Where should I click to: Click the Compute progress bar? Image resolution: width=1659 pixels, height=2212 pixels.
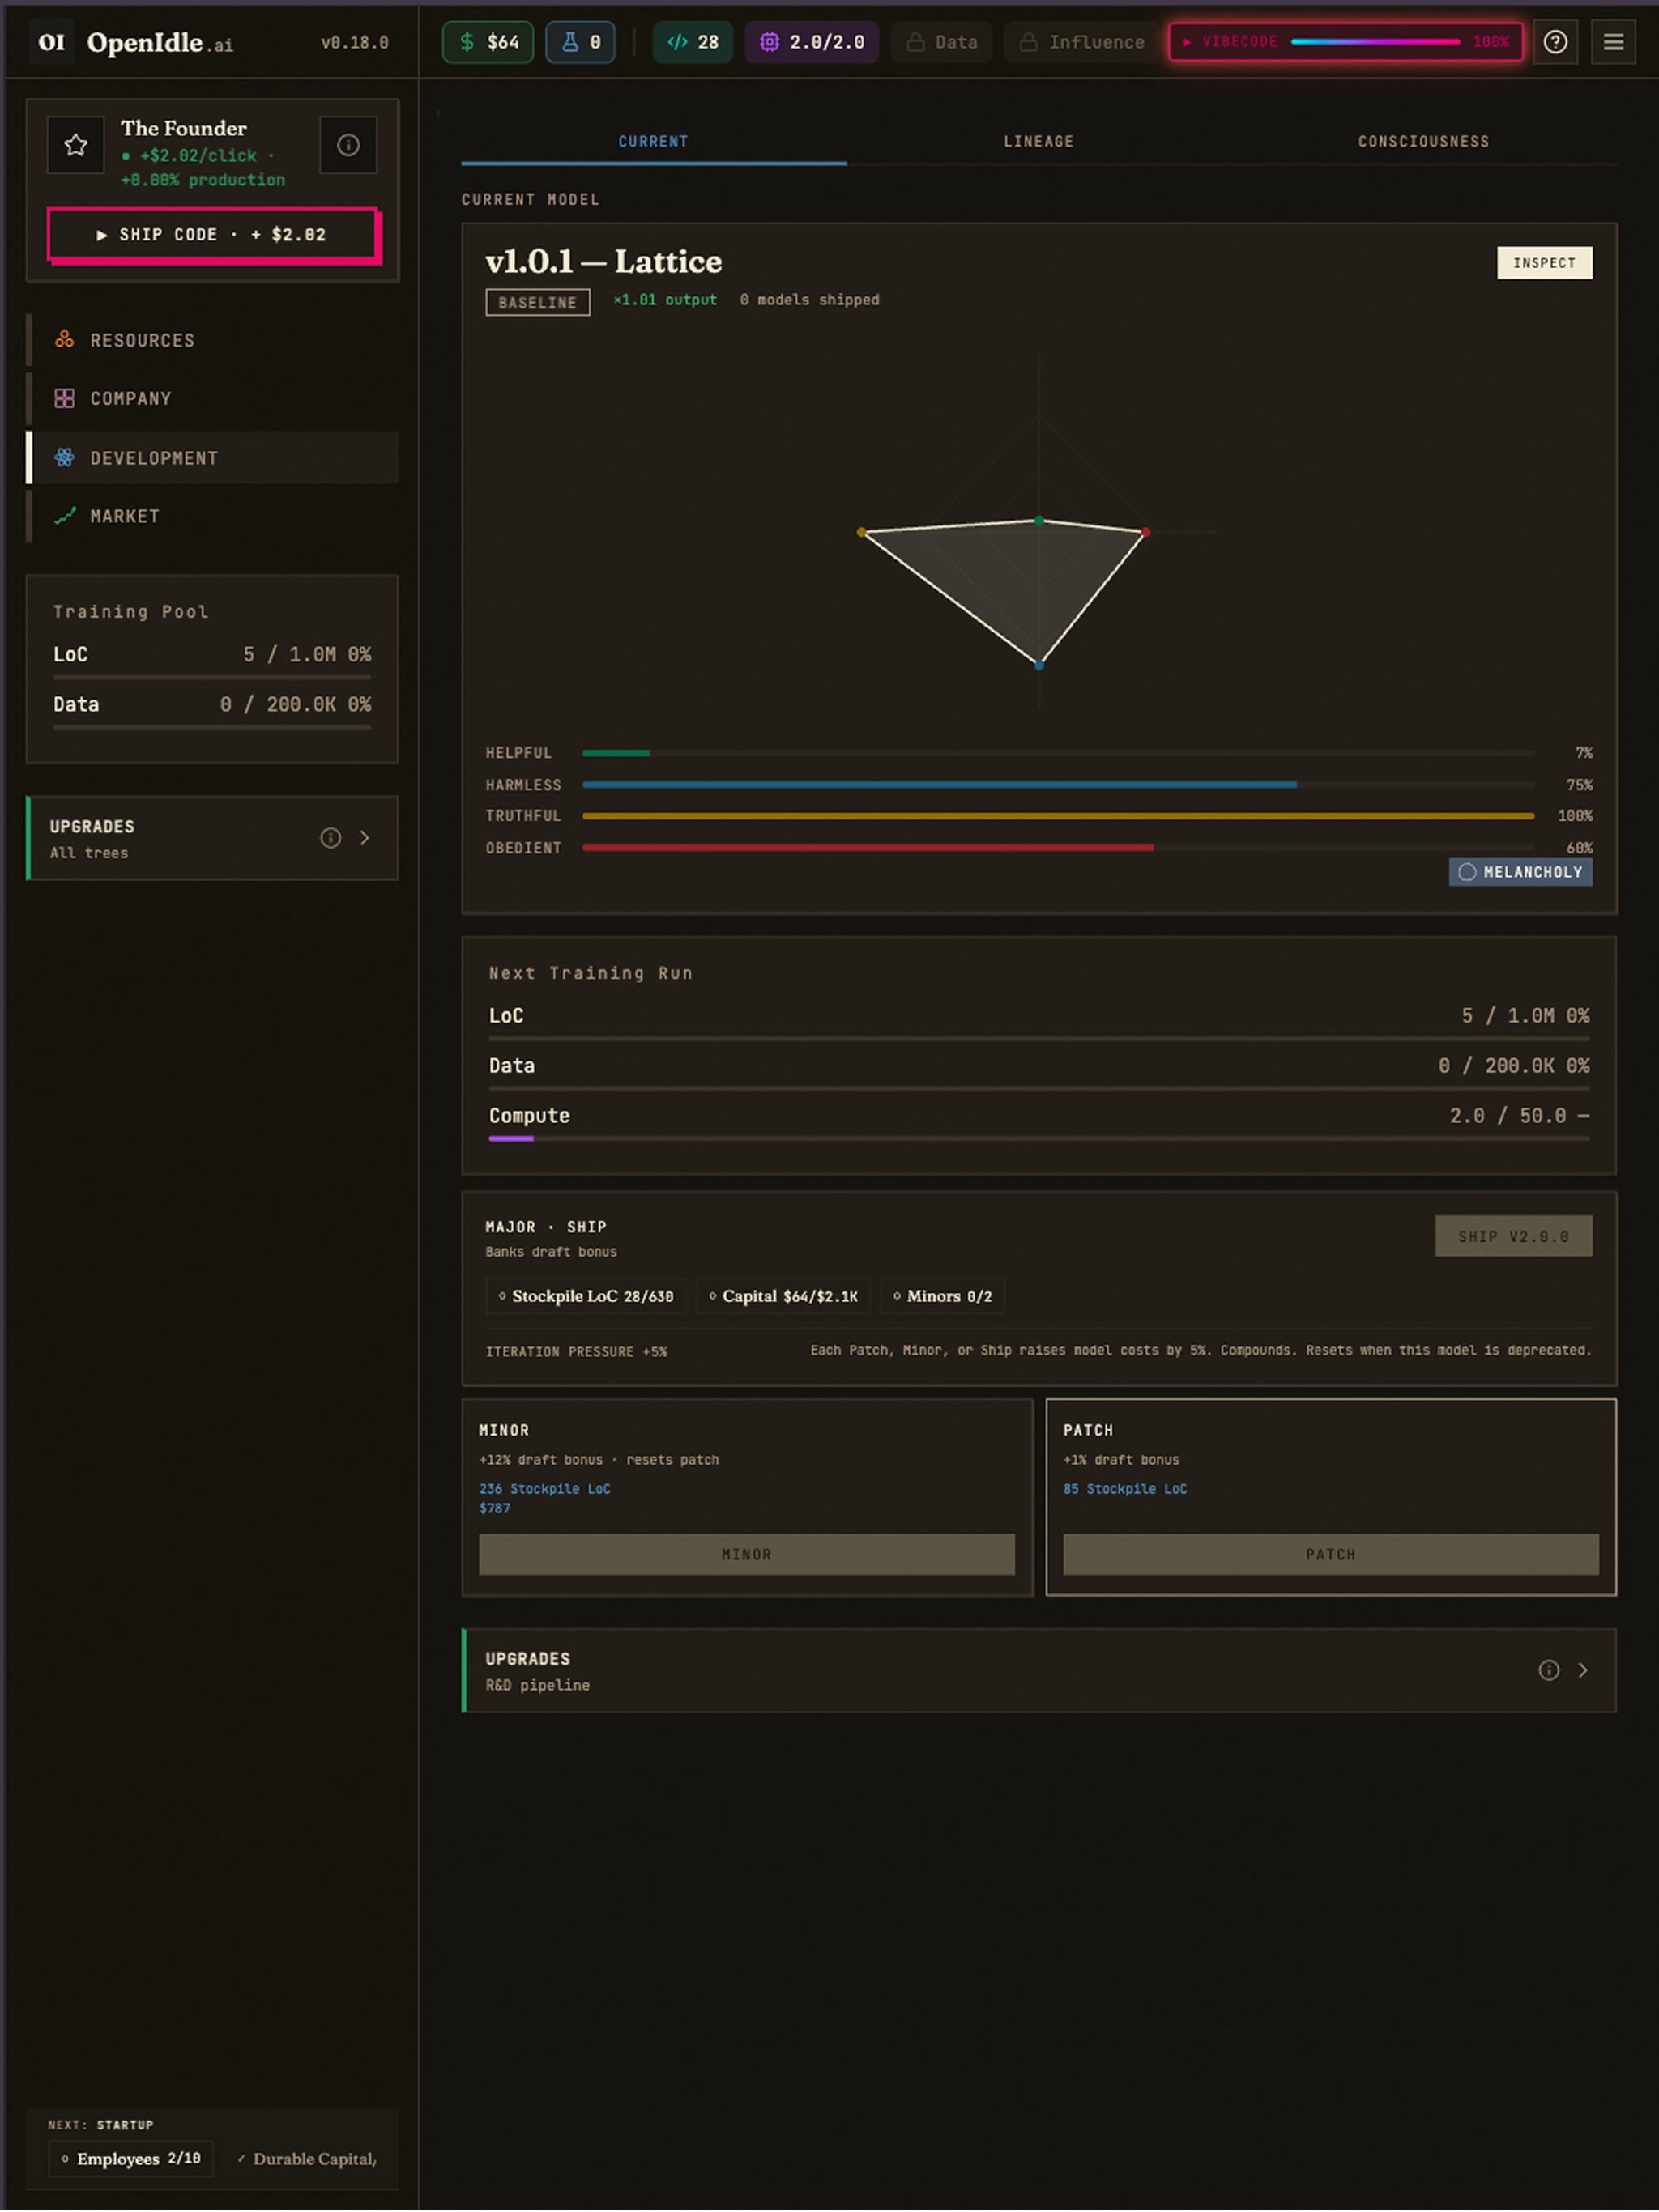(x=1038, y=1139)
